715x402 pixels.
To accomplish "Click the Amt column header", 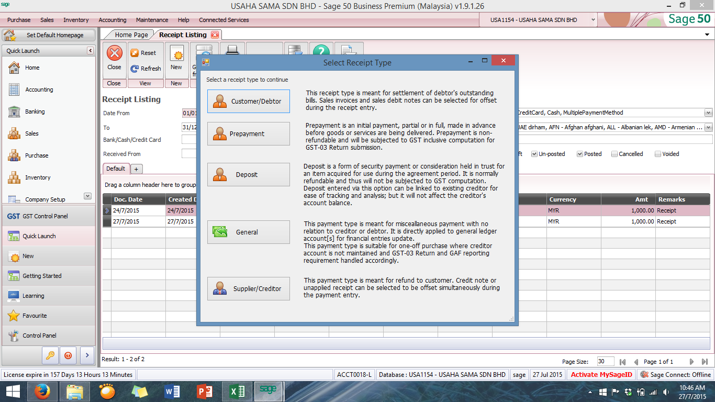I will point(628,199).
